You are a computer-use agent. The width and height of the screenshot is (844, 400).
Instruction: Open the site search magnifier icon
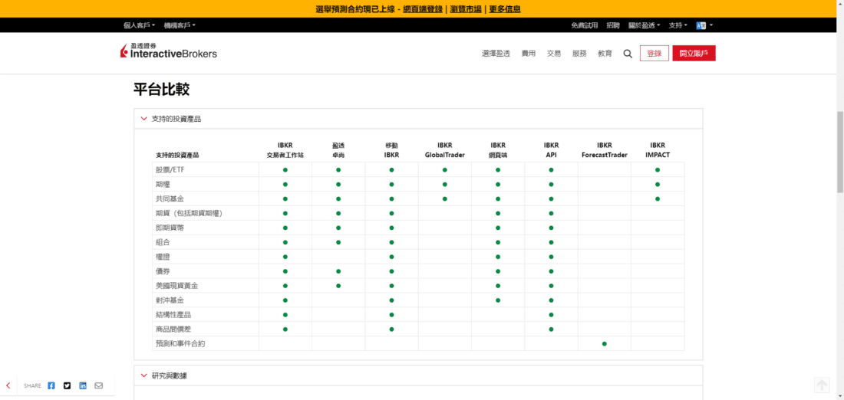[x=628, y=54]
